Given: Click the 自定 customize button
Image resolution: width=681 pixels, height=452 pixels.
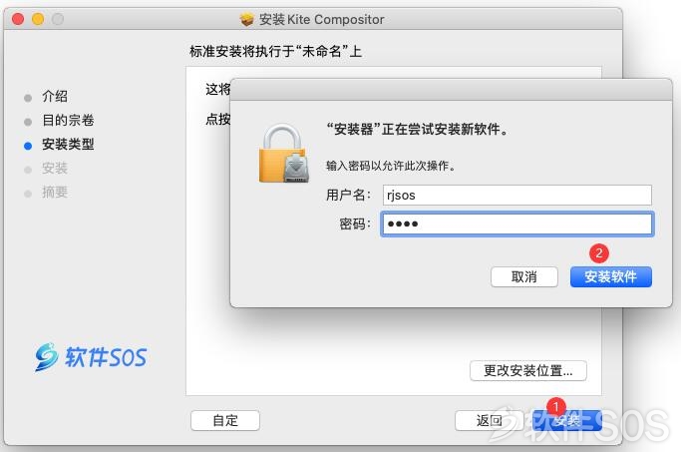Looking at the screenshot, I should point(225,420).
